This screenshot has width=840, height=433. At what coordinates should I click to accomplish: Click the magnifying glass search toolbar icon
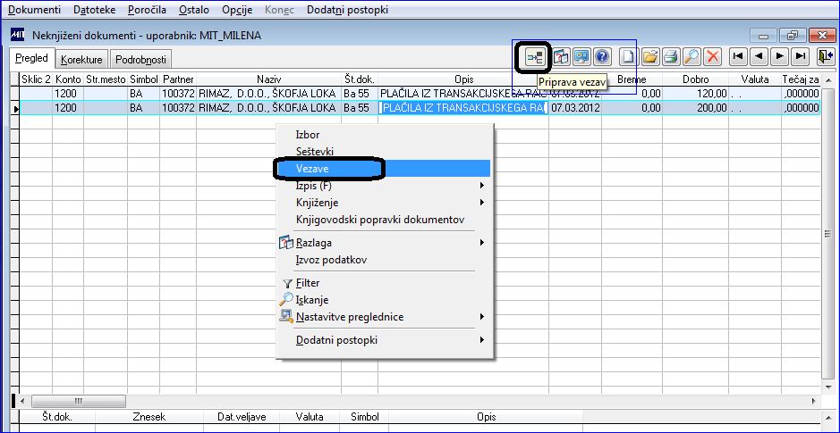(692, 56)
